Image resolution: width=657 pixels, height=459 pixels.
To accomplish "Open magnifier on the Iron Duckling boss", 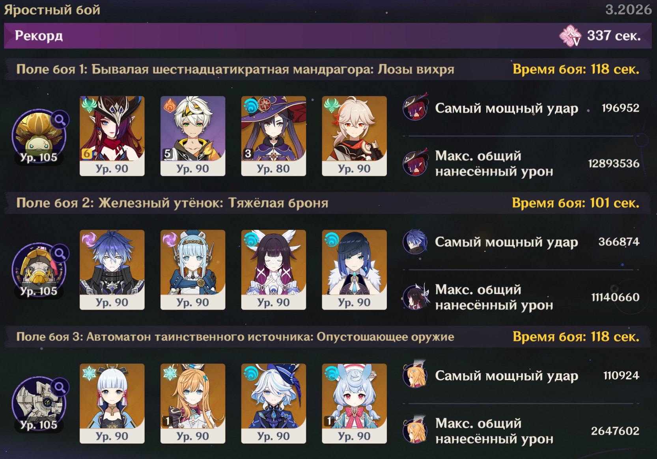I will [60, 253].
